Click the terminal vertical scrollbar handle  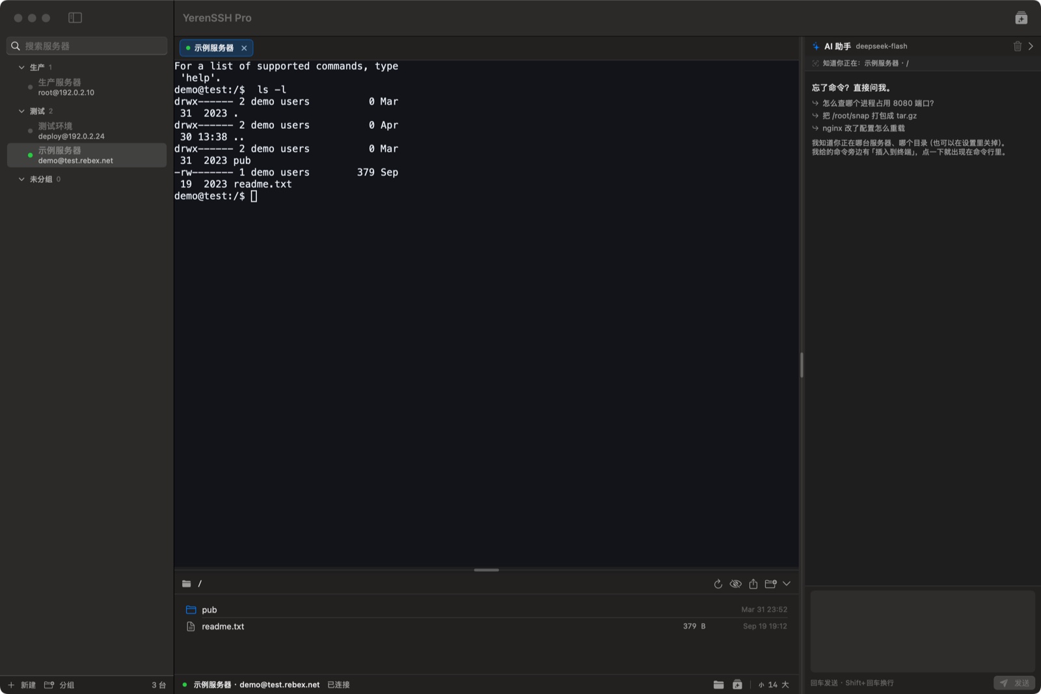tap(802, 365)
